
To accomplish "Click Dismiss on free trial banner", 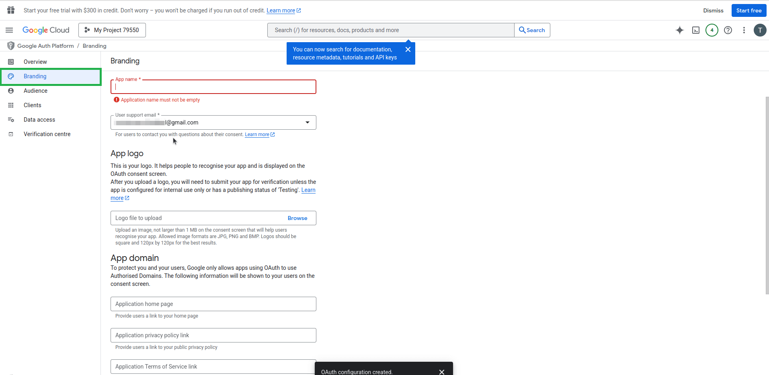I will pos(713,10).
